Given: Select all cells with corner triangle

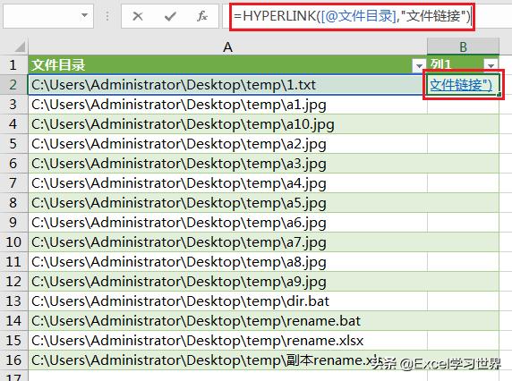Looking at the screenshot, I should [20, 47].
